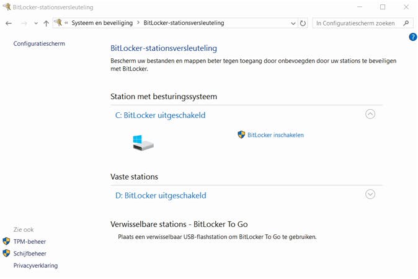Click the shield icon beside BitLocker inschakelen
The width and height of the screenshot is (418, 279).
241,135
